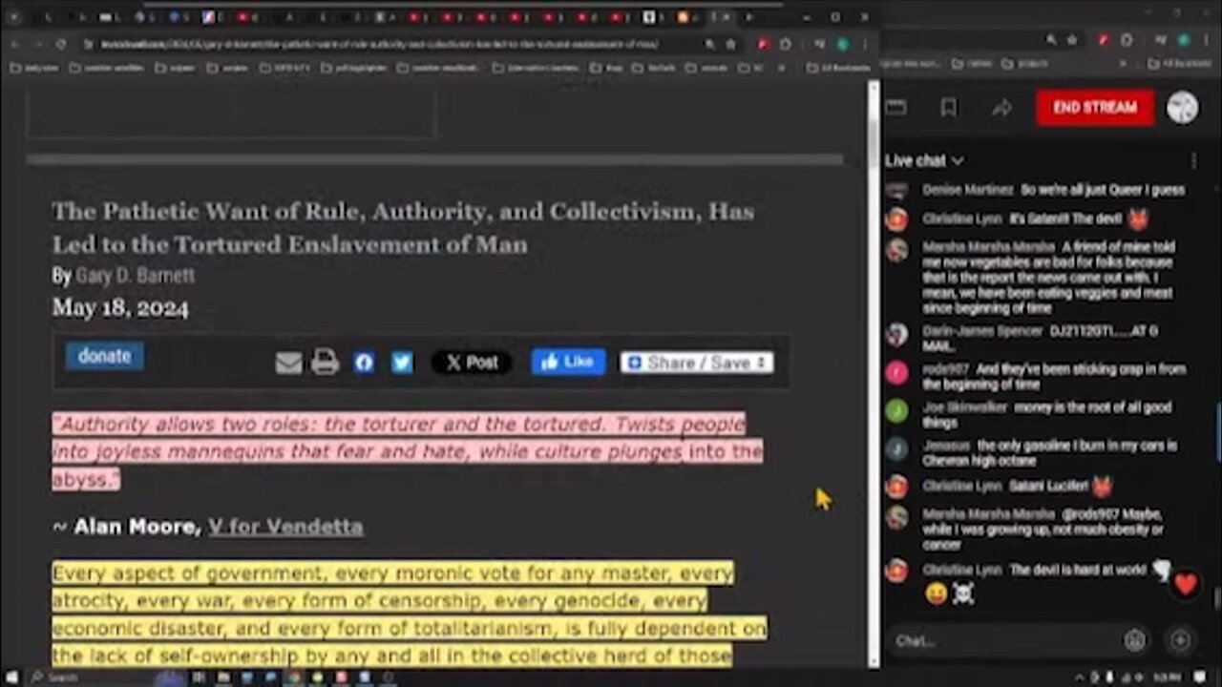Open author link Gary D. Barnett
The height and width of the screenshot is (687, 1222).
(x=135, y=276)
